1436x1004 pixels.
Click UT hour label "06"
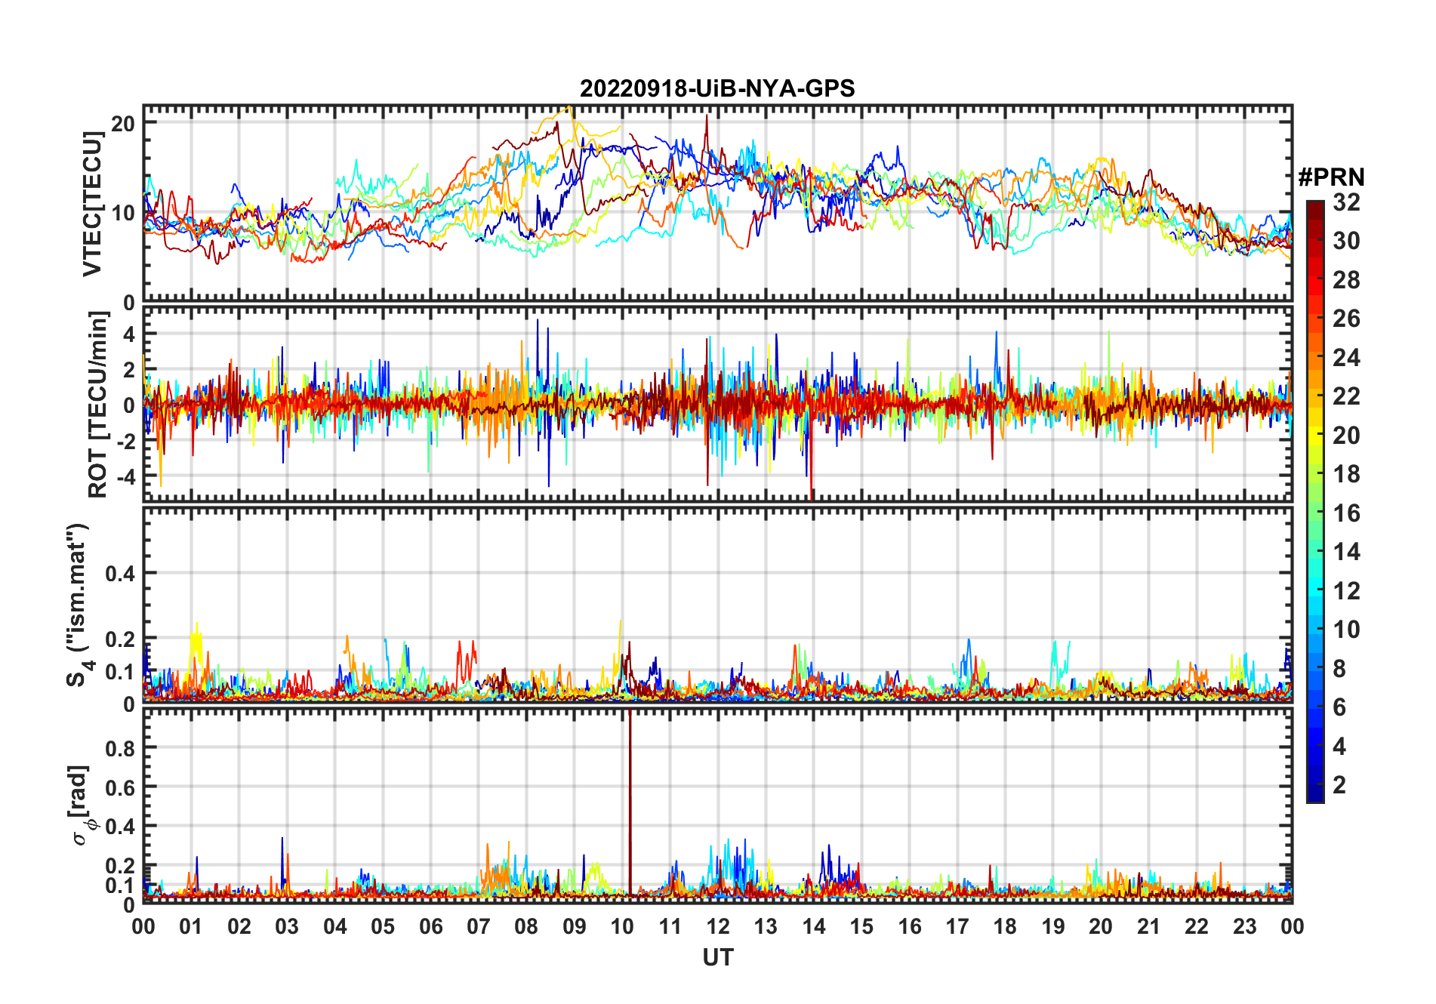tap(431, 927)
